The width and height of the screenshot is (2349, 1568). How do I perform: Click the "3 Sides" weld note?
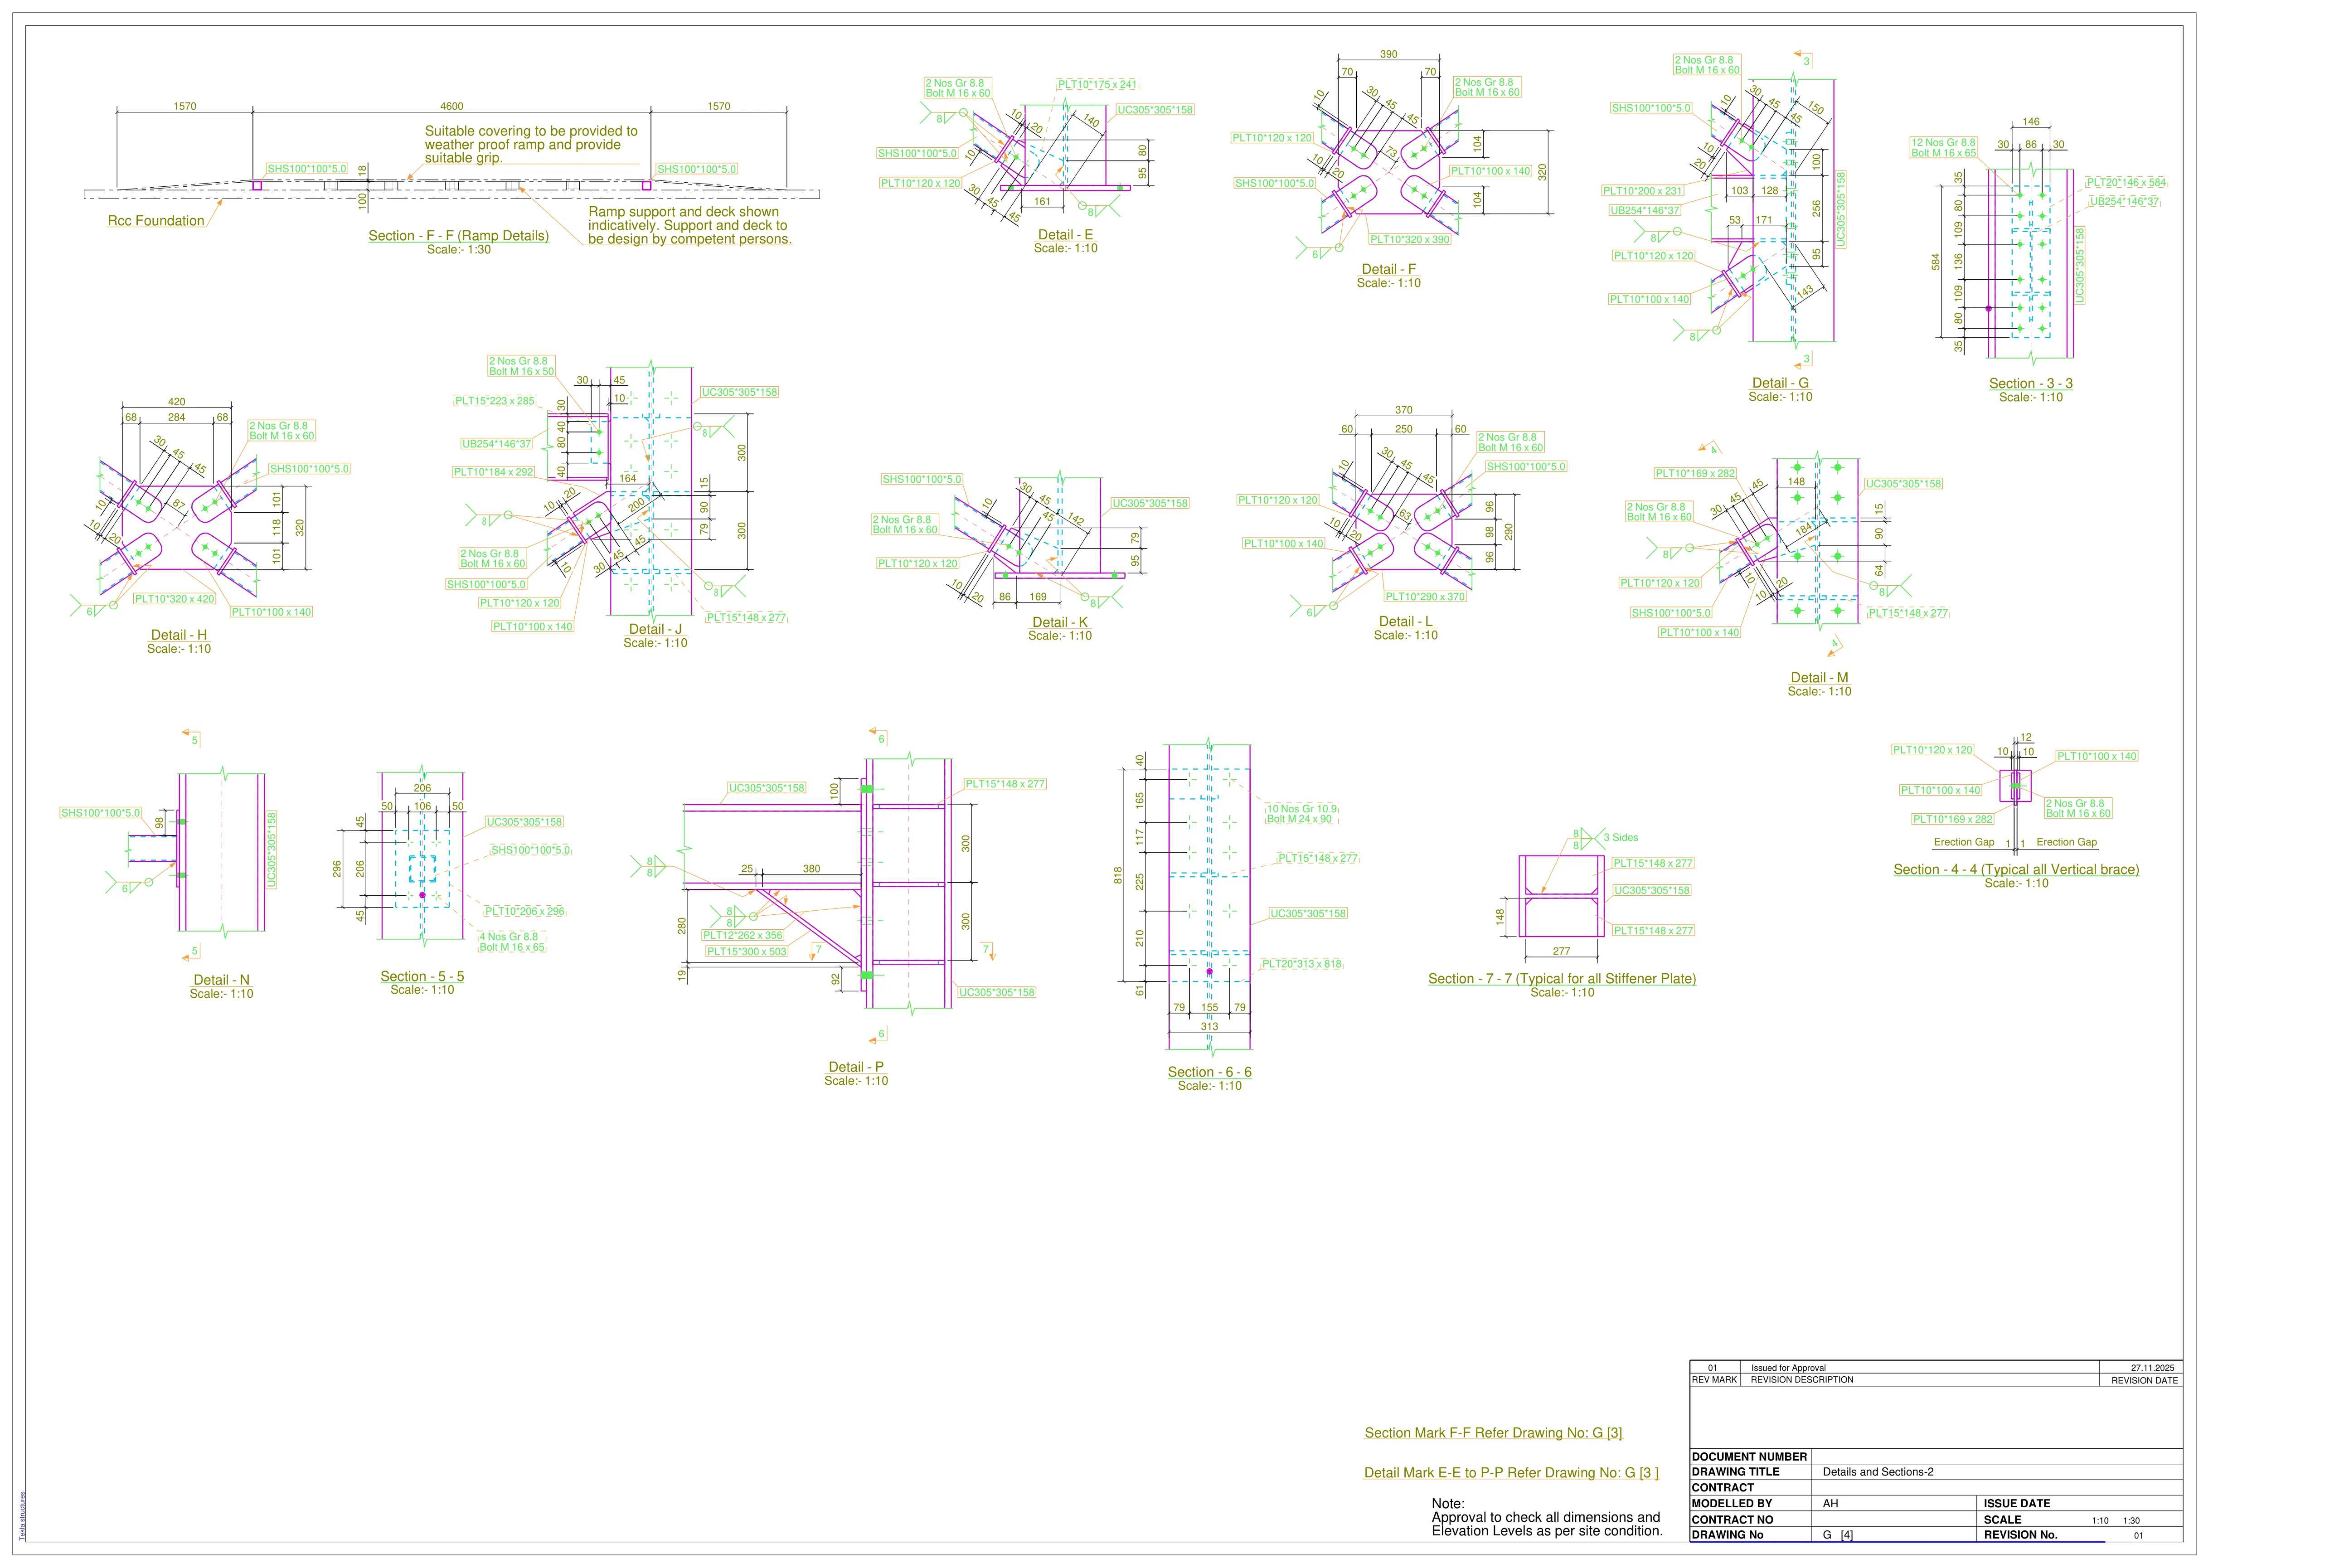pos(1621,838)
